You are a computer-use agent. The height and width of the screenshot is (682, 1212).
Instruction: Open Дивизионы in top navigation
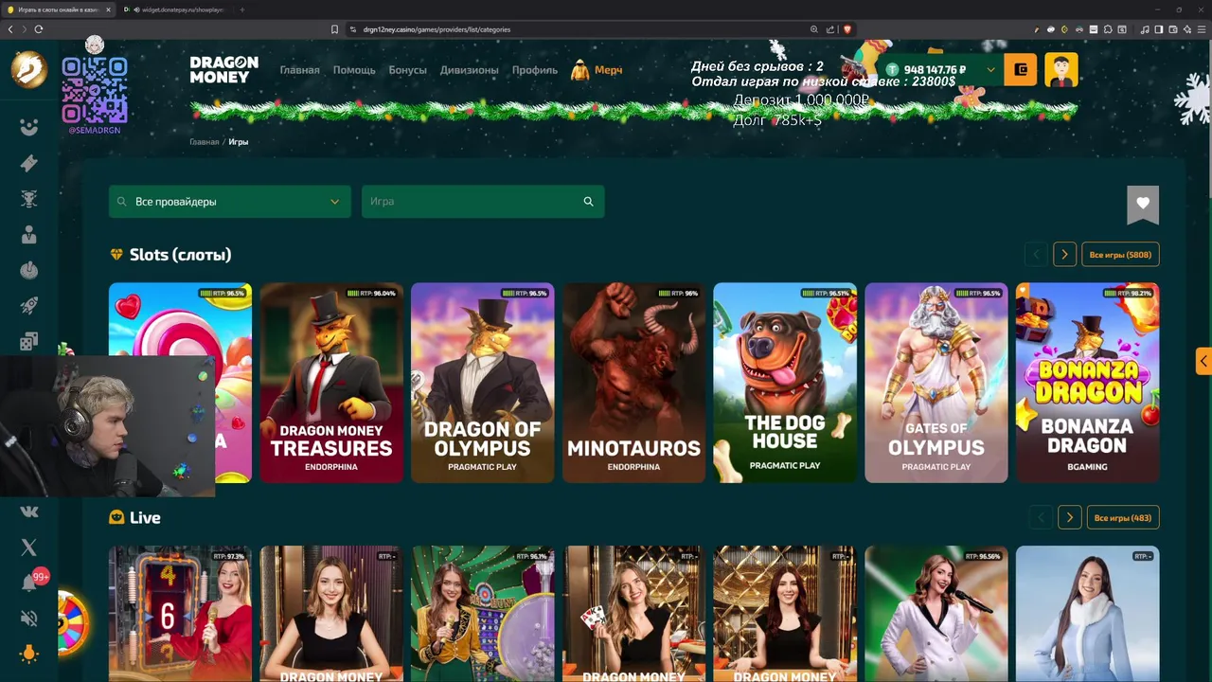[x=470, y=70]
